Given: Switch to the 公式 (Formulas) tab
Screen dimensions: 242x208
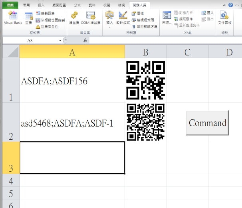Looking at the screenshot, I should [x=77, y=5].
